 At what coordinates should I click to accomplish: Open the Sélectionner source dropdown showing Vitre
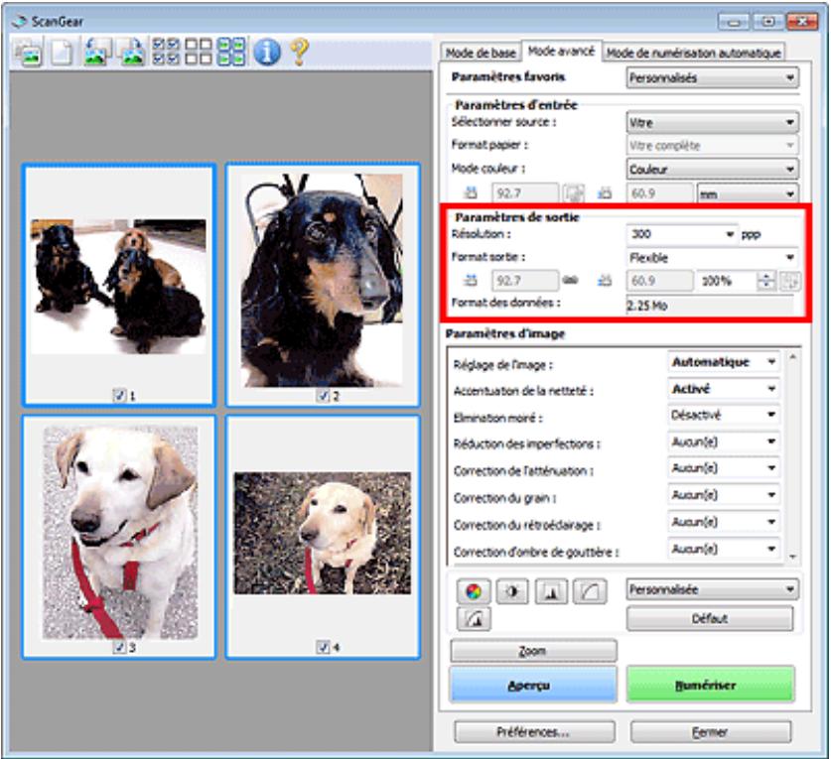pos(712,122)
